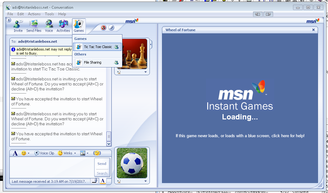Collapse display pictures with side arrow tab
The width and height of the screenshot is (328, 193).
[151, 44]
